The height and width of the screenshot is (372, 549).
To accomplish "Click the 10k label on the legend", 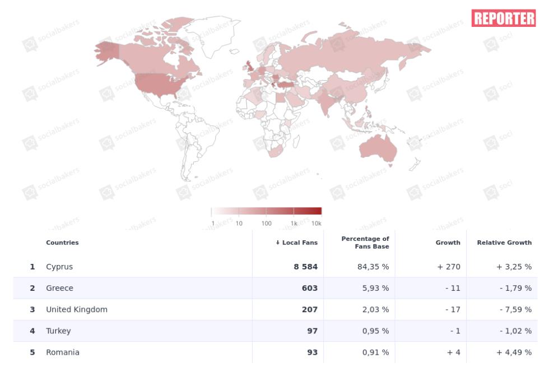I will [x=316, y=223].
